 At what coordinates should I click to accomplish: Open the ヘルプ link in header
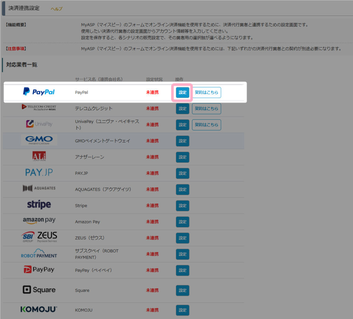57,9
